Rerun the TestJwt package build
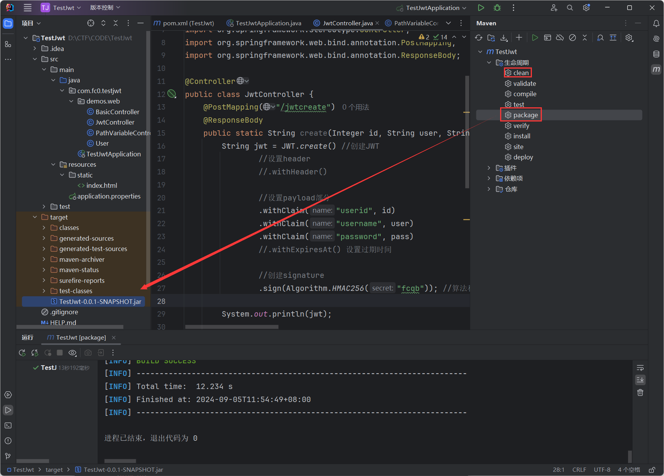The image size is (664, 476). tap(22, 353)
